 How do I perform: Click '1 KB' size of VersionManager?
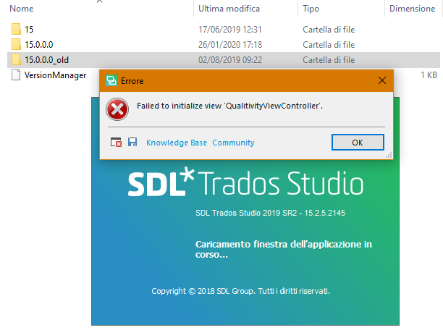(x=429, y=75)
